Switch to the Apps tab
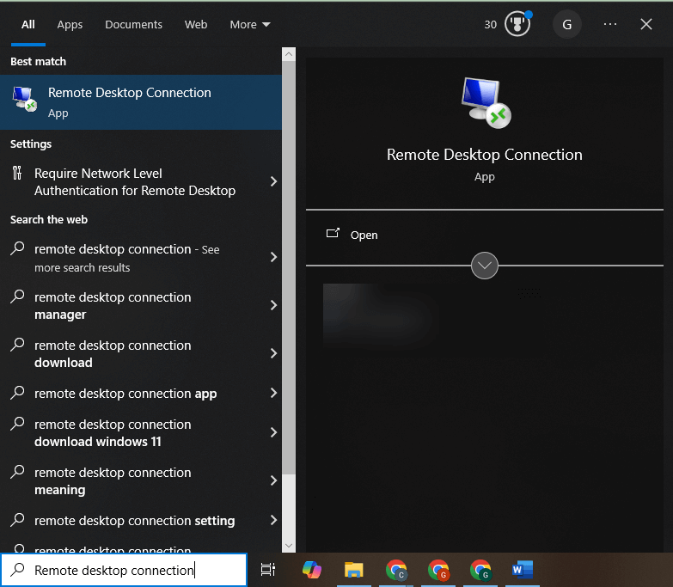 [x=70, y=24]
